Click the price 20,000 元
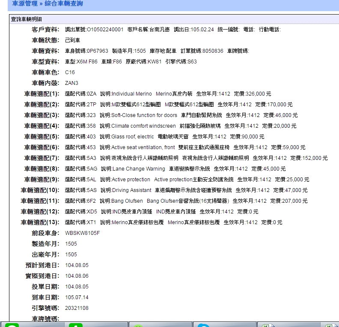Image resolution: width=339 pixels, height=327 pixels. [285, 126]
